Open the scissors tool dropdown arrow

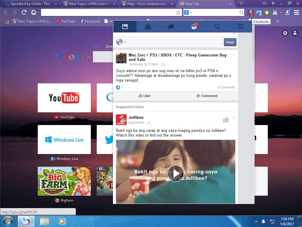281,12
